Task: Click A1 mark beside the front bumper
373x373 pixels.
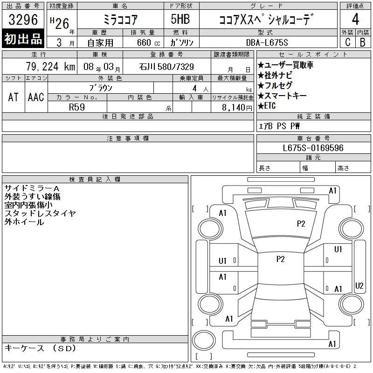Action: click(332, 191)
